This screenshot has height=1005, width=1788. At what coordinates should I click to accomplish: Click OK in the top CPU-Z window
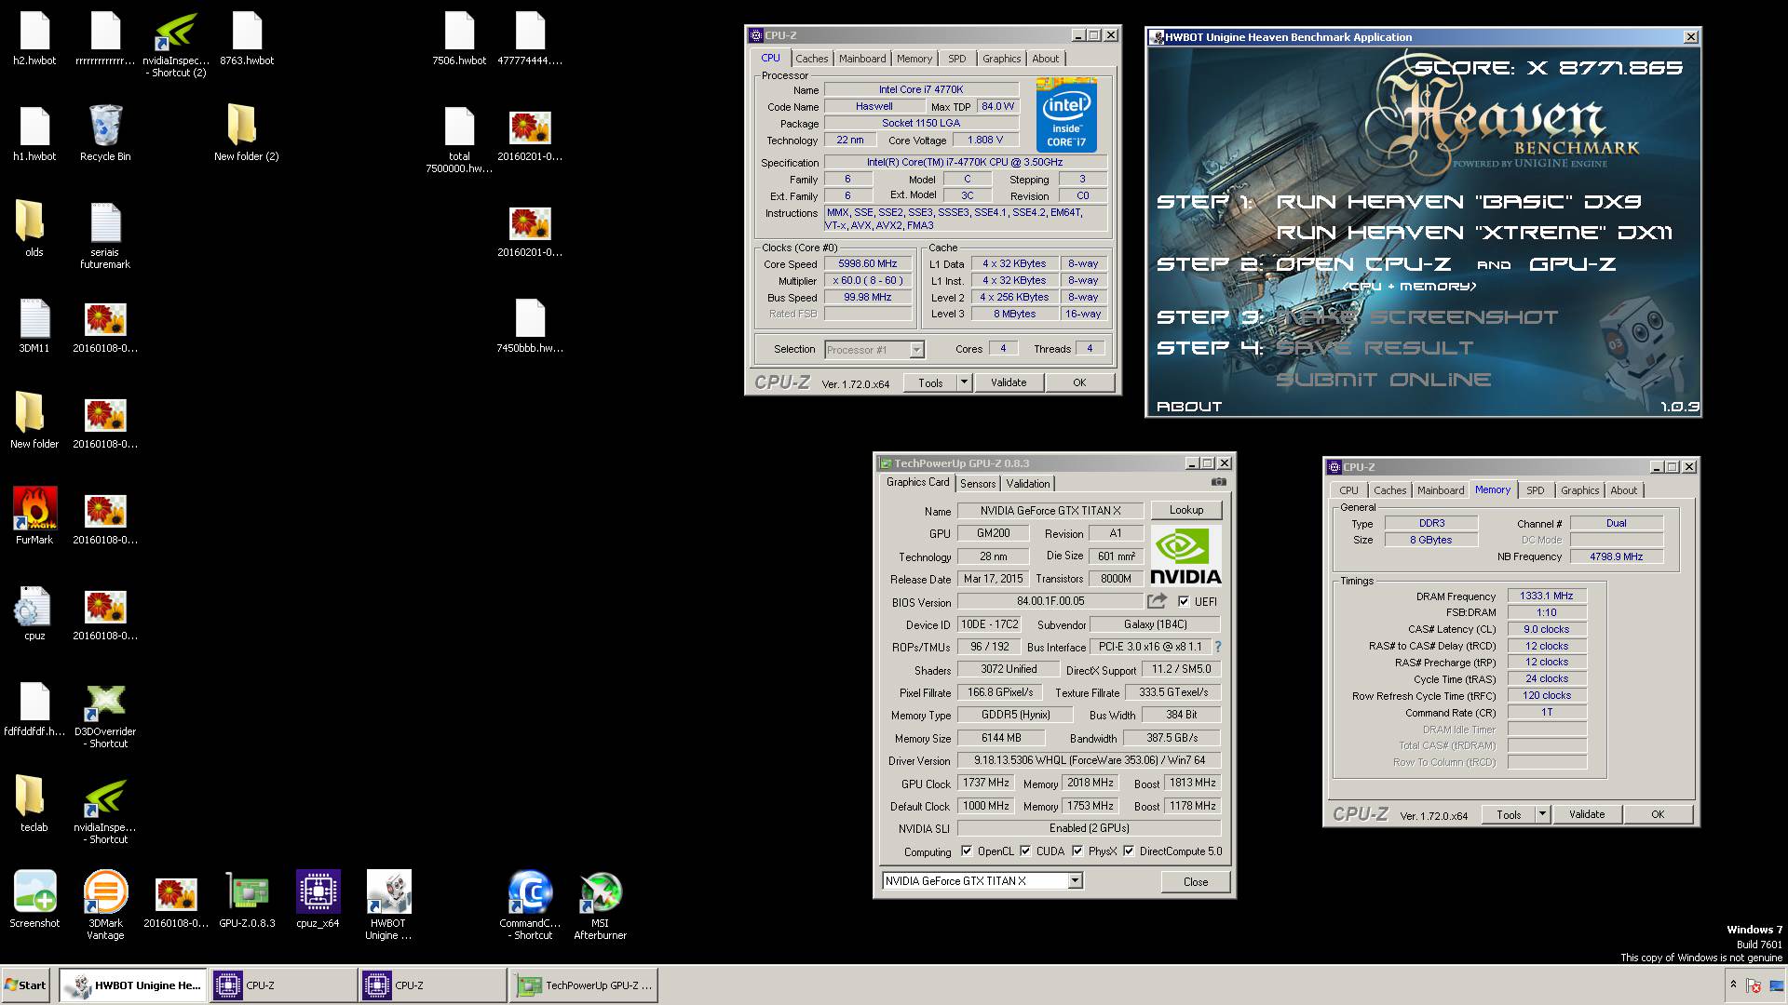click(1079, 382)
